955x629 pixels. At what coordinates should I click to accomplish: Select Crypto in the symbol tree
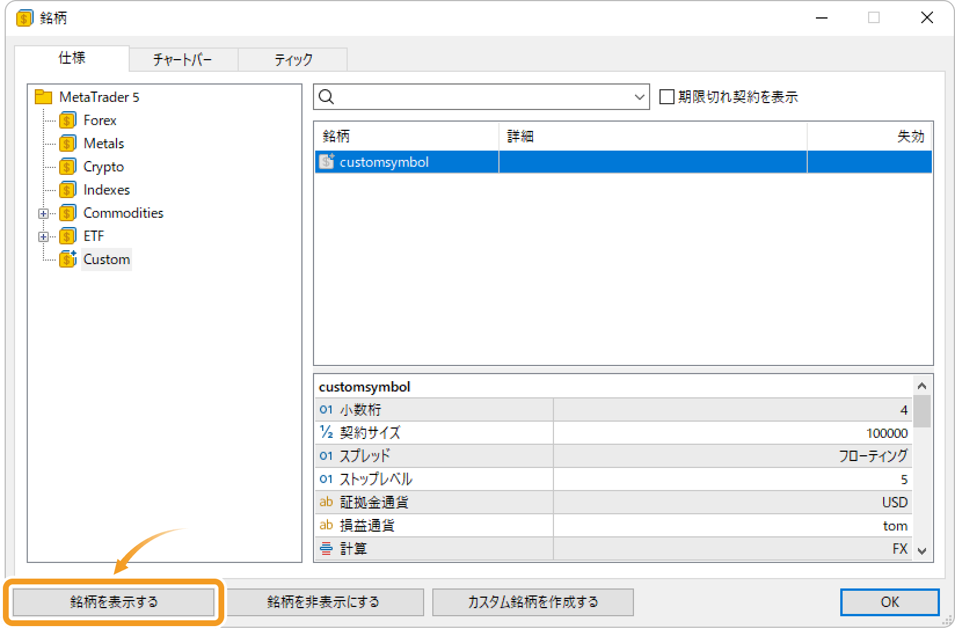tap(104, 167)
